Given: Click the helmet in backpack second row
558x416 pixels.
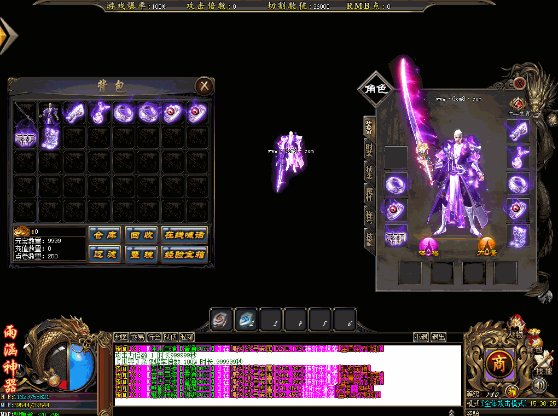Looking at the screenshot, I should point(25,137).
